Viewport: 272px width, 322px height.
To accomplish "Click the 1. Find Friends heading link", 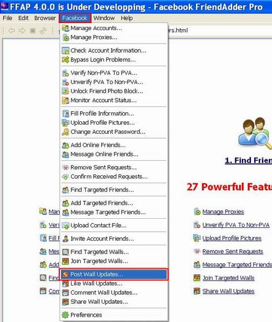I will (248, 160).
